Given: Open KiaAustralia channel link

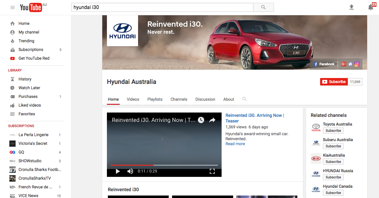Looking at the screenshot, I should pyautogui.click(x=334, y=155).
